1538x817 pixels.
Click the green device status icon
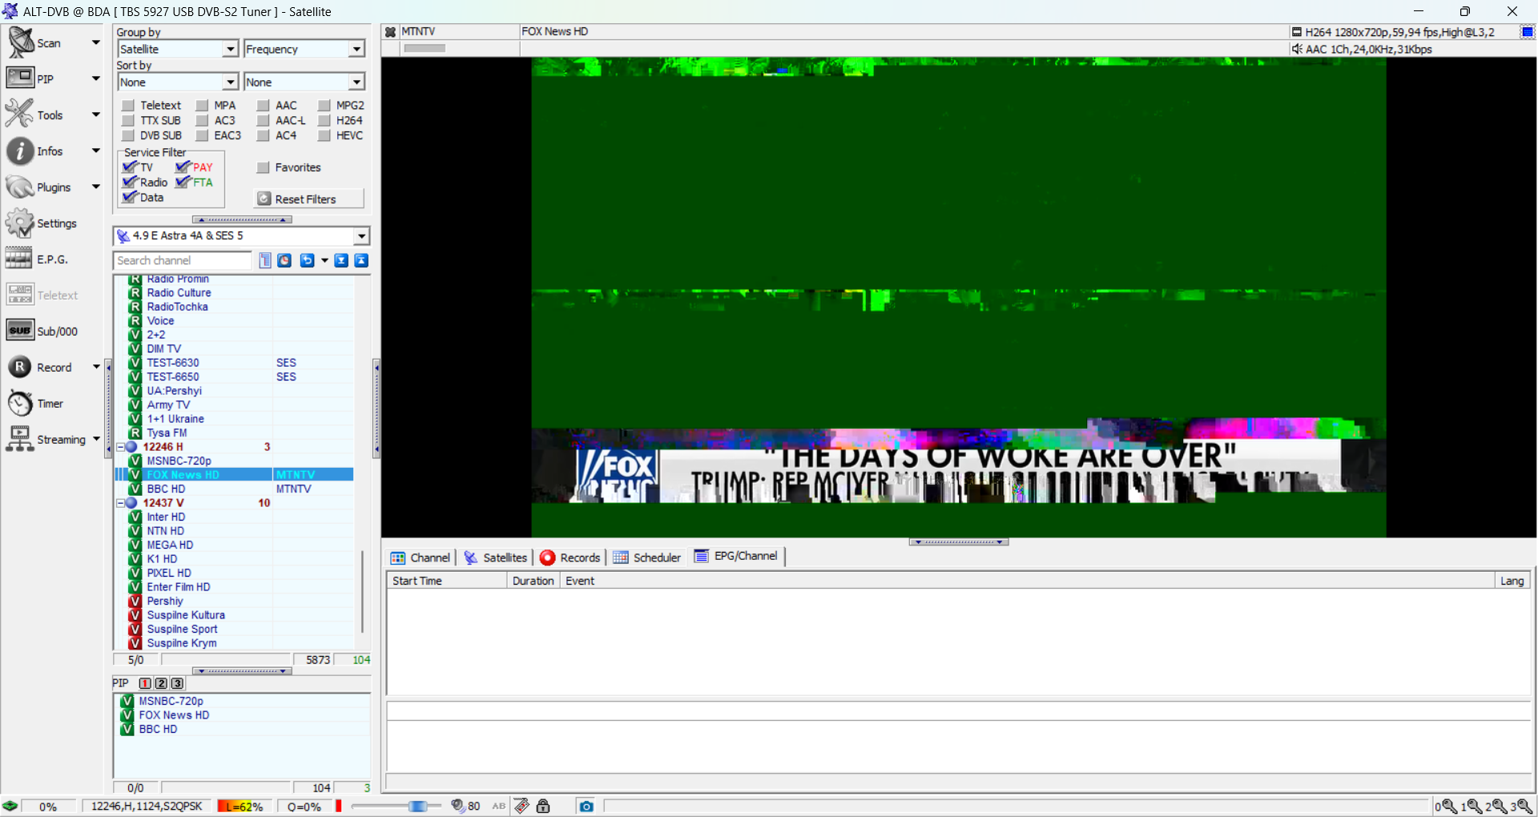tap(10, 806)
